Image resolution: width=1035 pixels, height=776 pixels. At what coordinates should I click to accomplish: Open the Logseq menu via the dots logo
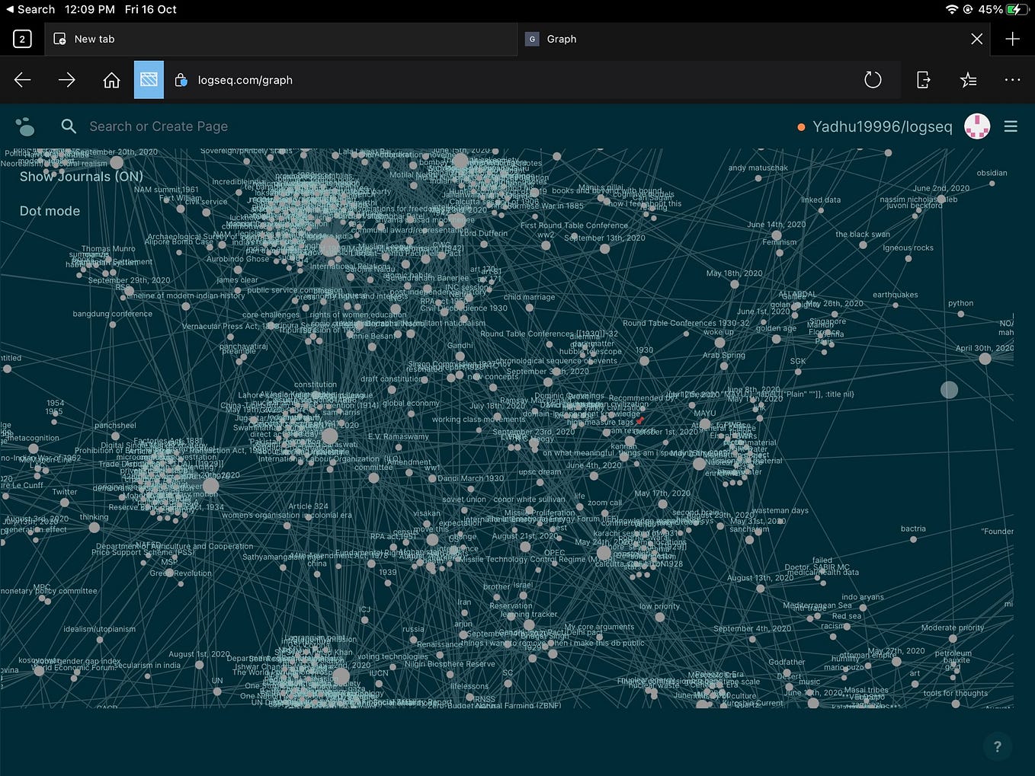coord(25,126)
